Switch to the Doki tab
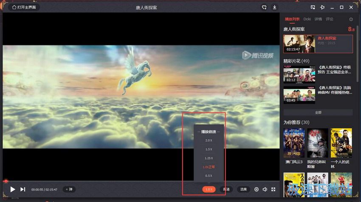This screenshot has width=361, height=202. [x=307, y=19]
